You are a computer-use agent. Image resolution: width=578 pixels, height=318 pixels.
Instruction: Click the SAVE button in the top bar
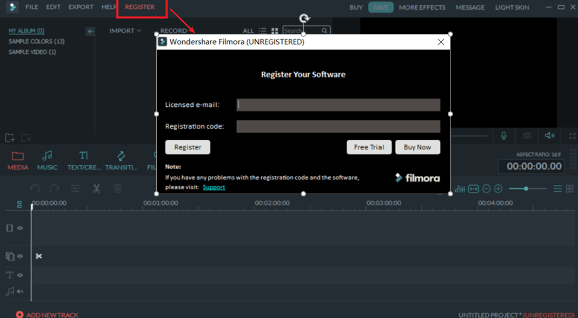(x=381, y=7)
